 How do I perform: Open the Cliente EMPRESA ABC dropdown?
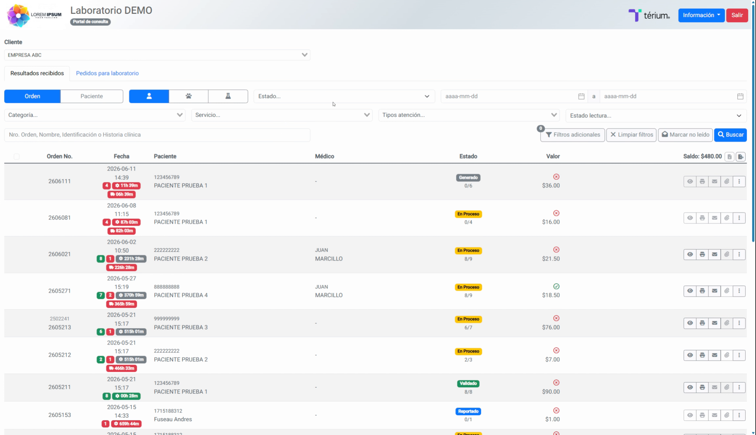coord(157,55)
